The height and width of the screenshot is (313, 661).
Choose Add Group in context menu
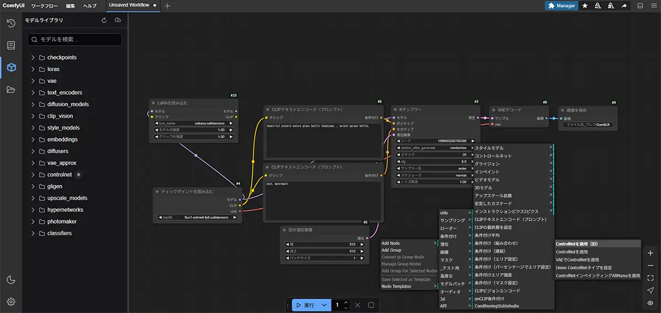(x=409, y=250)
